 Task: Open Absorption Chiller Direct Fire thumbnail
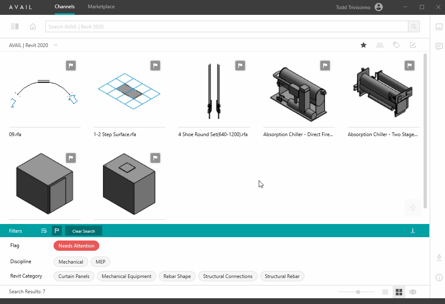coord(299,94)
